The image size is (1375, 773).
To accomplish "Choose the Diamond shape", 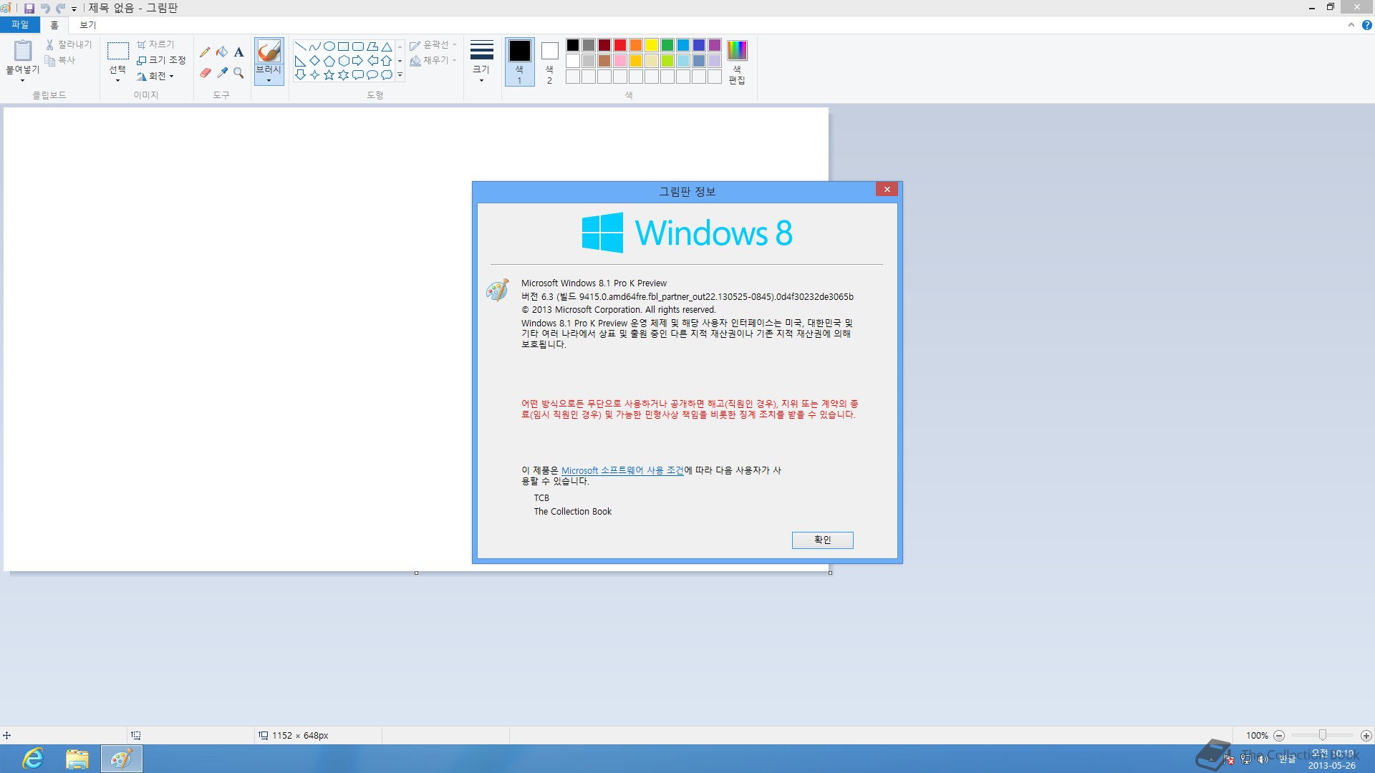I will pyautogui.click(x=315, y=61).
